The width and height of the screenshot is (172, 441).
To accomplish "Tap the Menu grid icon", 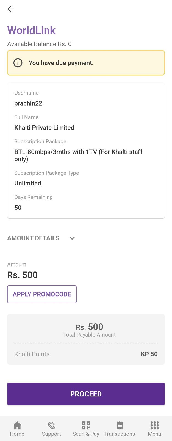I will tap(154, 426).
